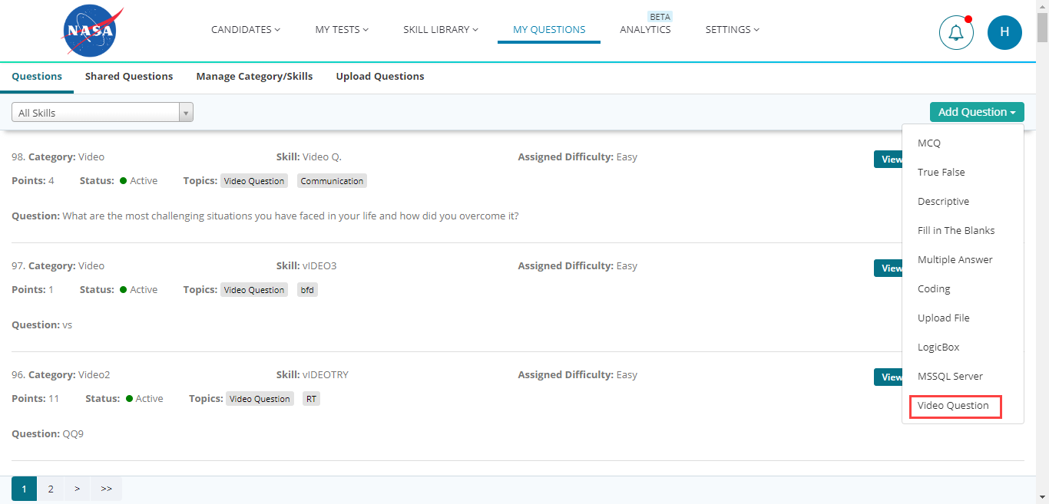Jump to the last page
1049x504 pixels.
pos(106,489)
